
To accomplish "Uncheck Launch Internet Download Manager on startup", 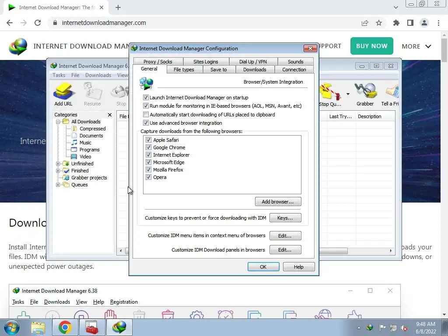I will 146,98.
